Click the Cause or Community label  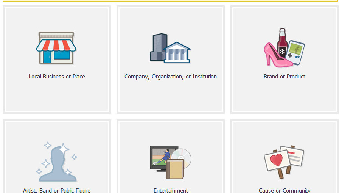pyautogui.click(x=284, y=190)
